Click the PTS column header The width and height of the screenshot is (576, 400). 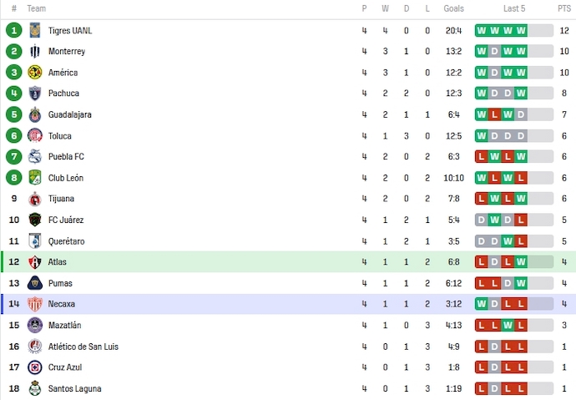click(x=564, y=8)
